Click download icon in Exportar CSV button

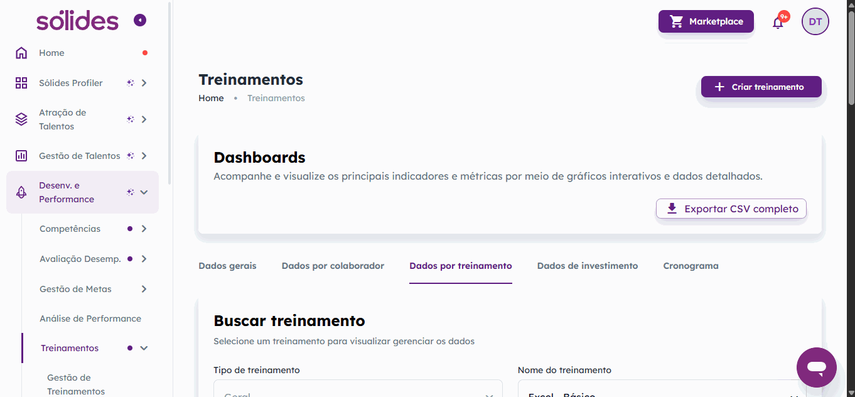pyautogui.click(x=672, y=209)
